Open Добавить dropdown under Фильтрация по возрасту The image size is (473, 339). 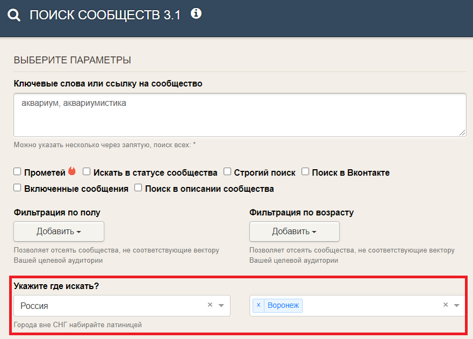tap(294, 231)
